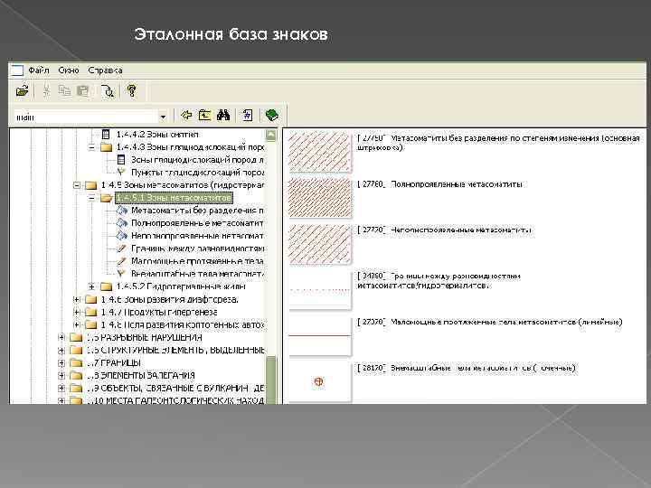Viewport: 651px width, 488px height.
Task: Expand 1.4.5.2 Гидротермальные жилы node
Action: (91, 286)
